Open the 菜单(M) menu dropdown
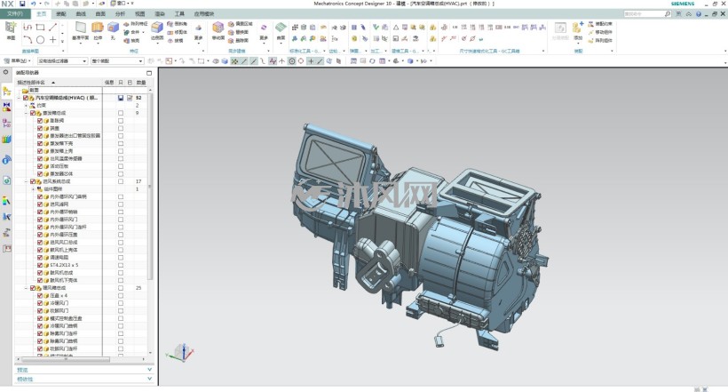The height and width of the screenshot is (392, 728). tap(18, 61)
